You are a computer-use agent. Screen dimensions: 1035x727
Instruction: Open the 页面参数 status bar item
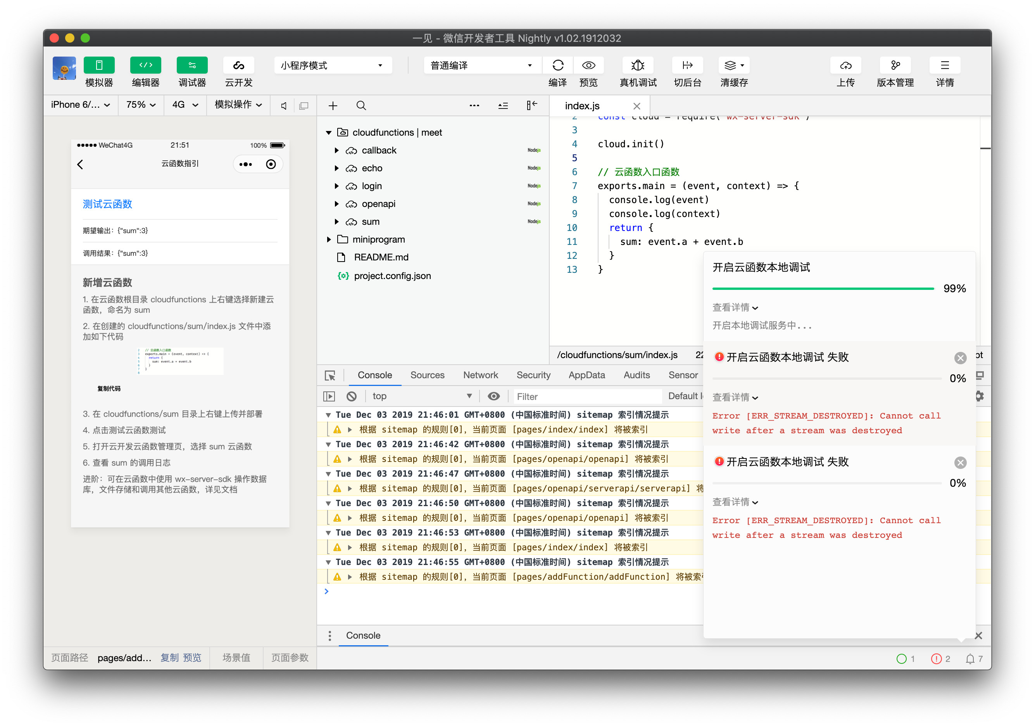[290, 658]
